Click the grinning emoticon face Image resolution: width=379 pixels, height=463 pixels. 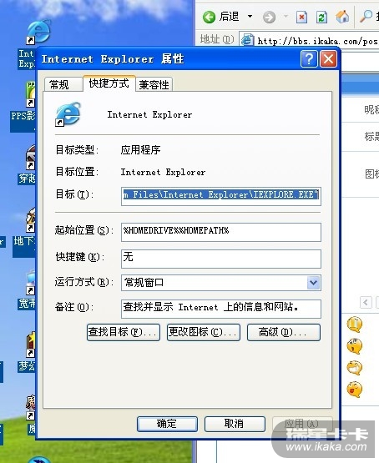coord(354,368)
